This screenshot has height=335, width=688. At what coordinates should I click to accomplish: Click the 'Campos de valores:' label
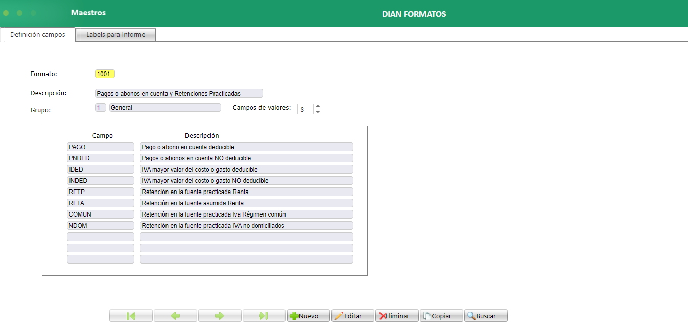[x=262, y=108]
